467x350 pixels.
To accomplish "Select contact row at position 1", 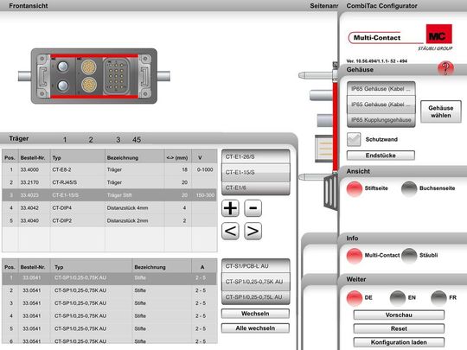I will (110, 277).
